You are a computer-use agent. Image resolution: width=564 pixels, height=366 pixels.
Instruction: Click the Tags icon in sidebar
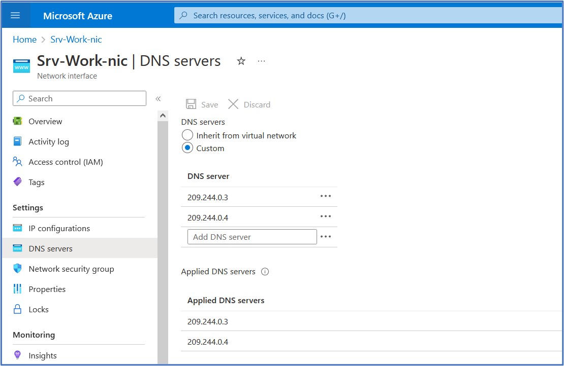(18, 182)
